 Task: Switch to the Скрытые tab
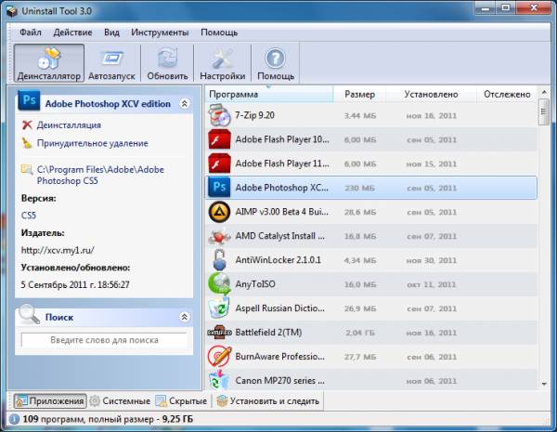[x=181, y=401]
